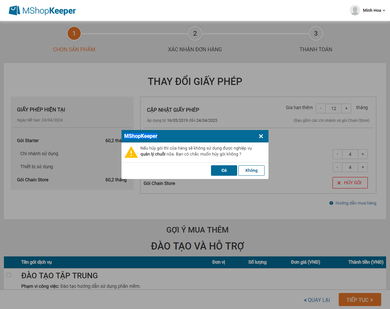390x309 pixels.
Task: Click Ngày hết hạn: 24/04/2024 text
Action: point(40,120)
